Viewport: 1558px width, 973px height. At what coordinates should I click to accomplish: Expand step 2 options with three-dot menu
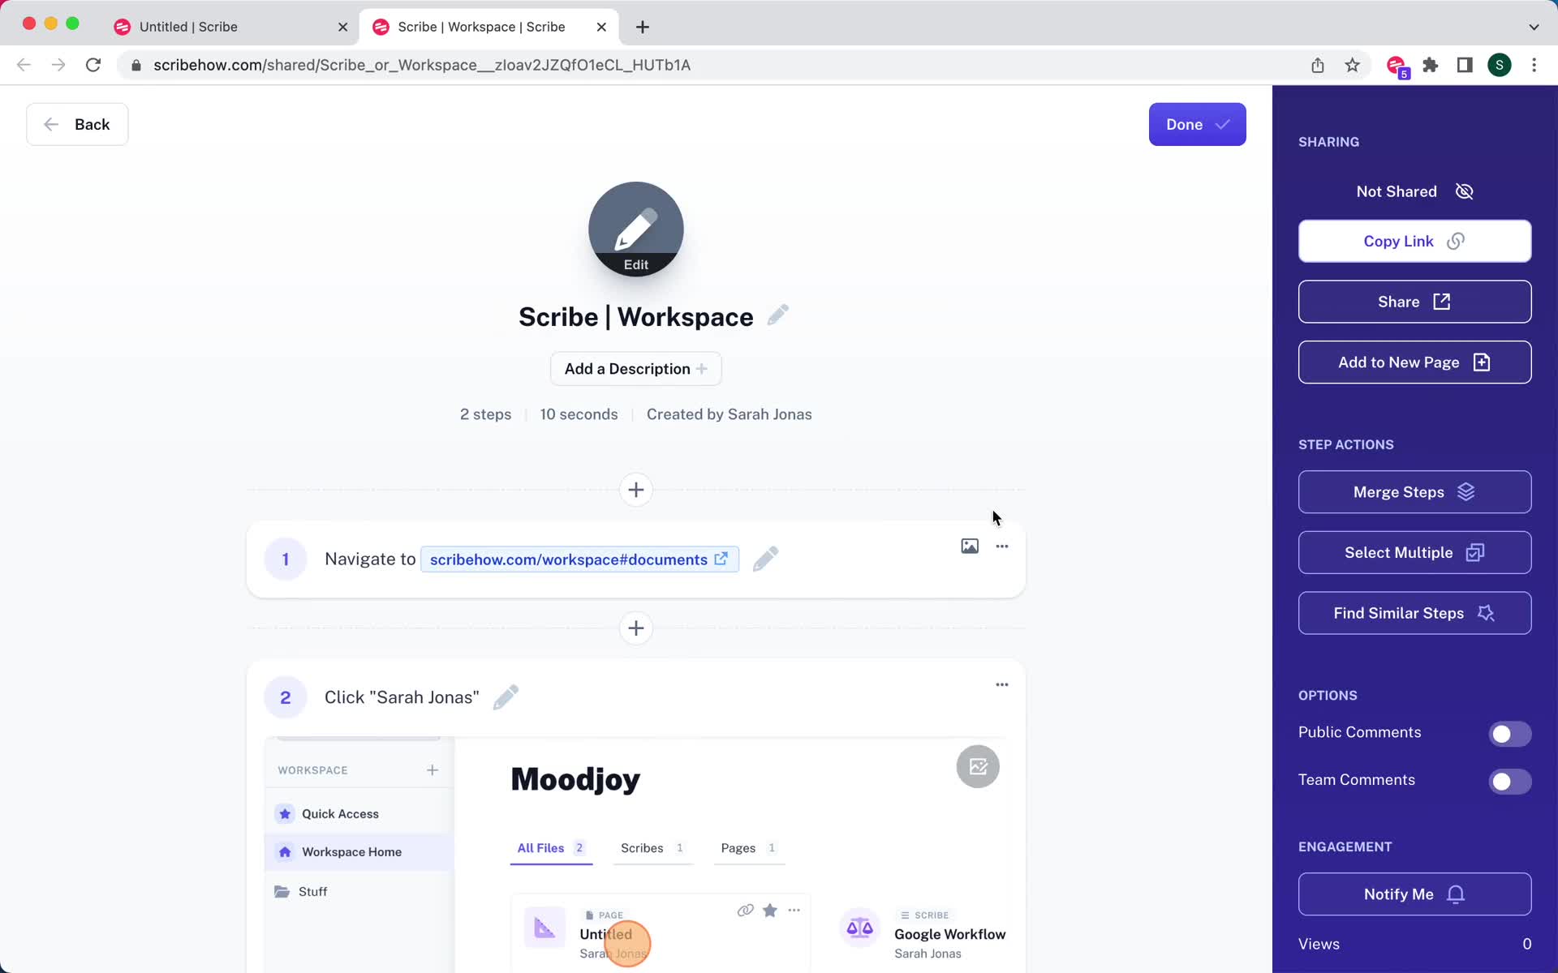click(x=1001, y=685)
